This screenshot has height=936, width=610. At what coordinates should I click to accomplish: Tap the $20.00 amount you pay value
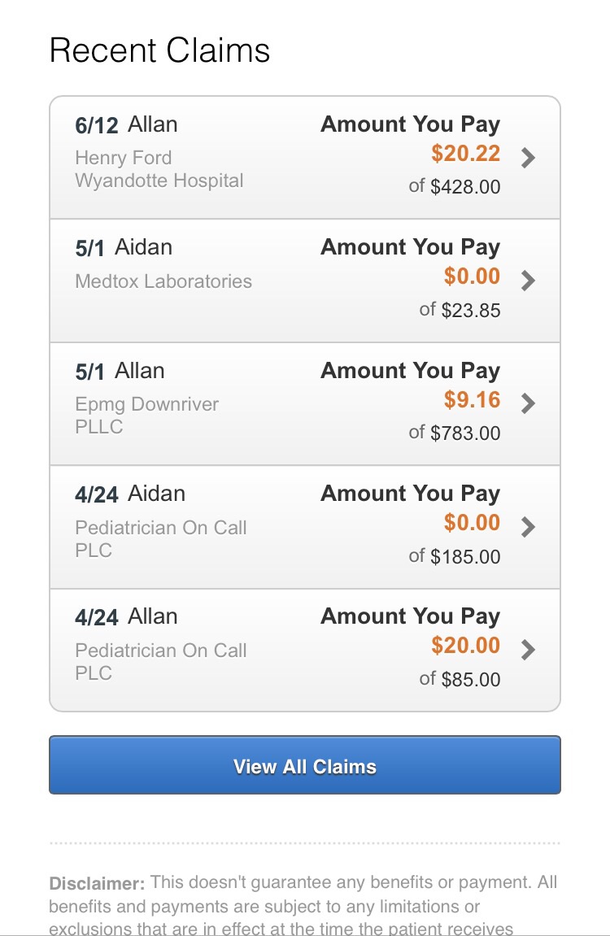pyautogui.click(x=465, y=646)
